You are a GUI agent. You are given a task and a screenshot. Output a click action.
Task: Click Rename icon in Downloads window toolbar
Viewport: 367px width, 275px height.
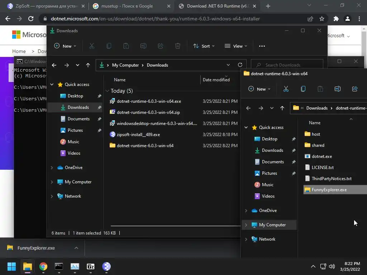pyautogui.click(x=143, y=46)
